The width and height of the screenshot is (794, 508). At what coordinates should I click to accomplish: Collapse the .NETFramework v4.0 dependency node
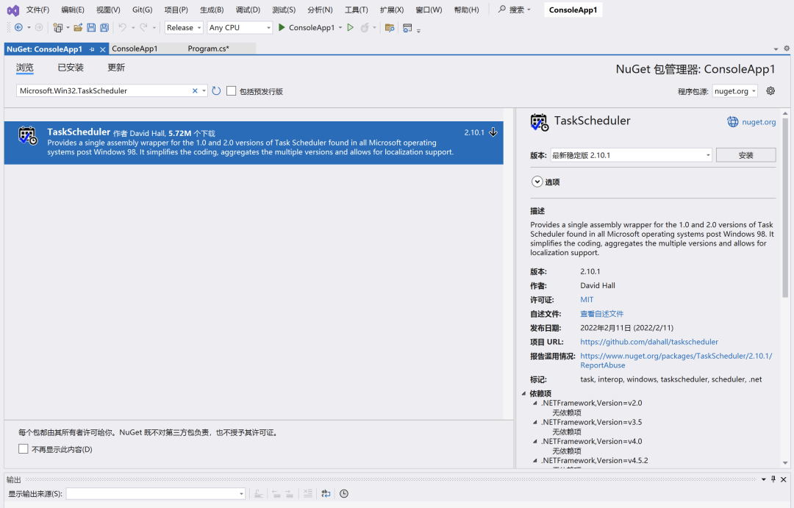[x=534, y=441]
